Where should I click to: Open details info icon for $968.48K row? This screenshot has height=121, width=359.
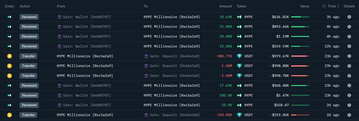pos(349,86)
